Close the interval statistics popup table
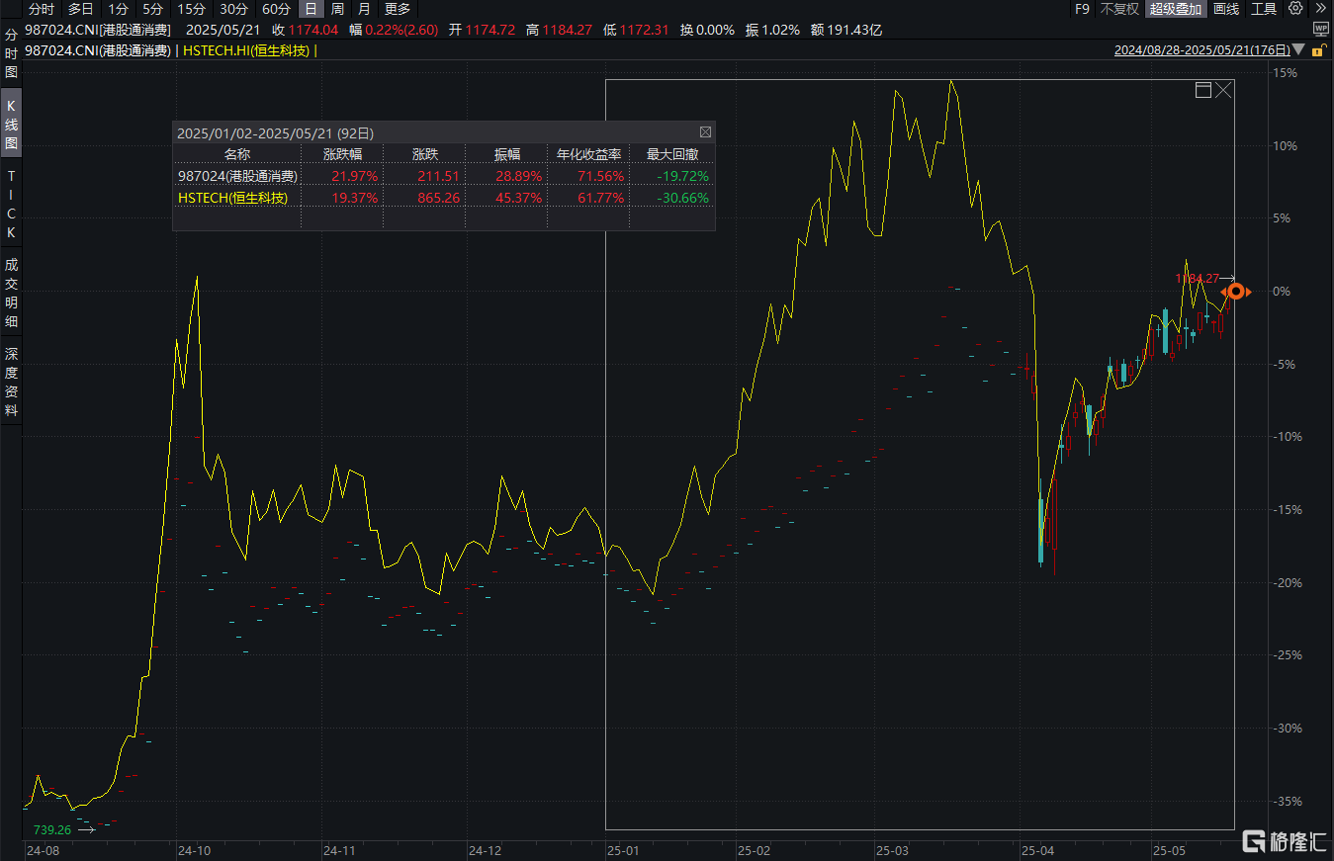 [705, 131]
